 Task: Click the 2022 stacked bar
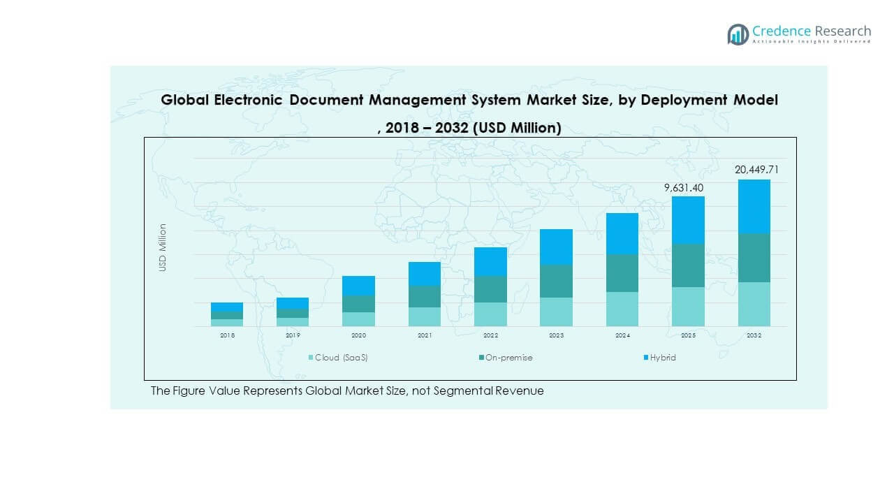coord(490,286)
